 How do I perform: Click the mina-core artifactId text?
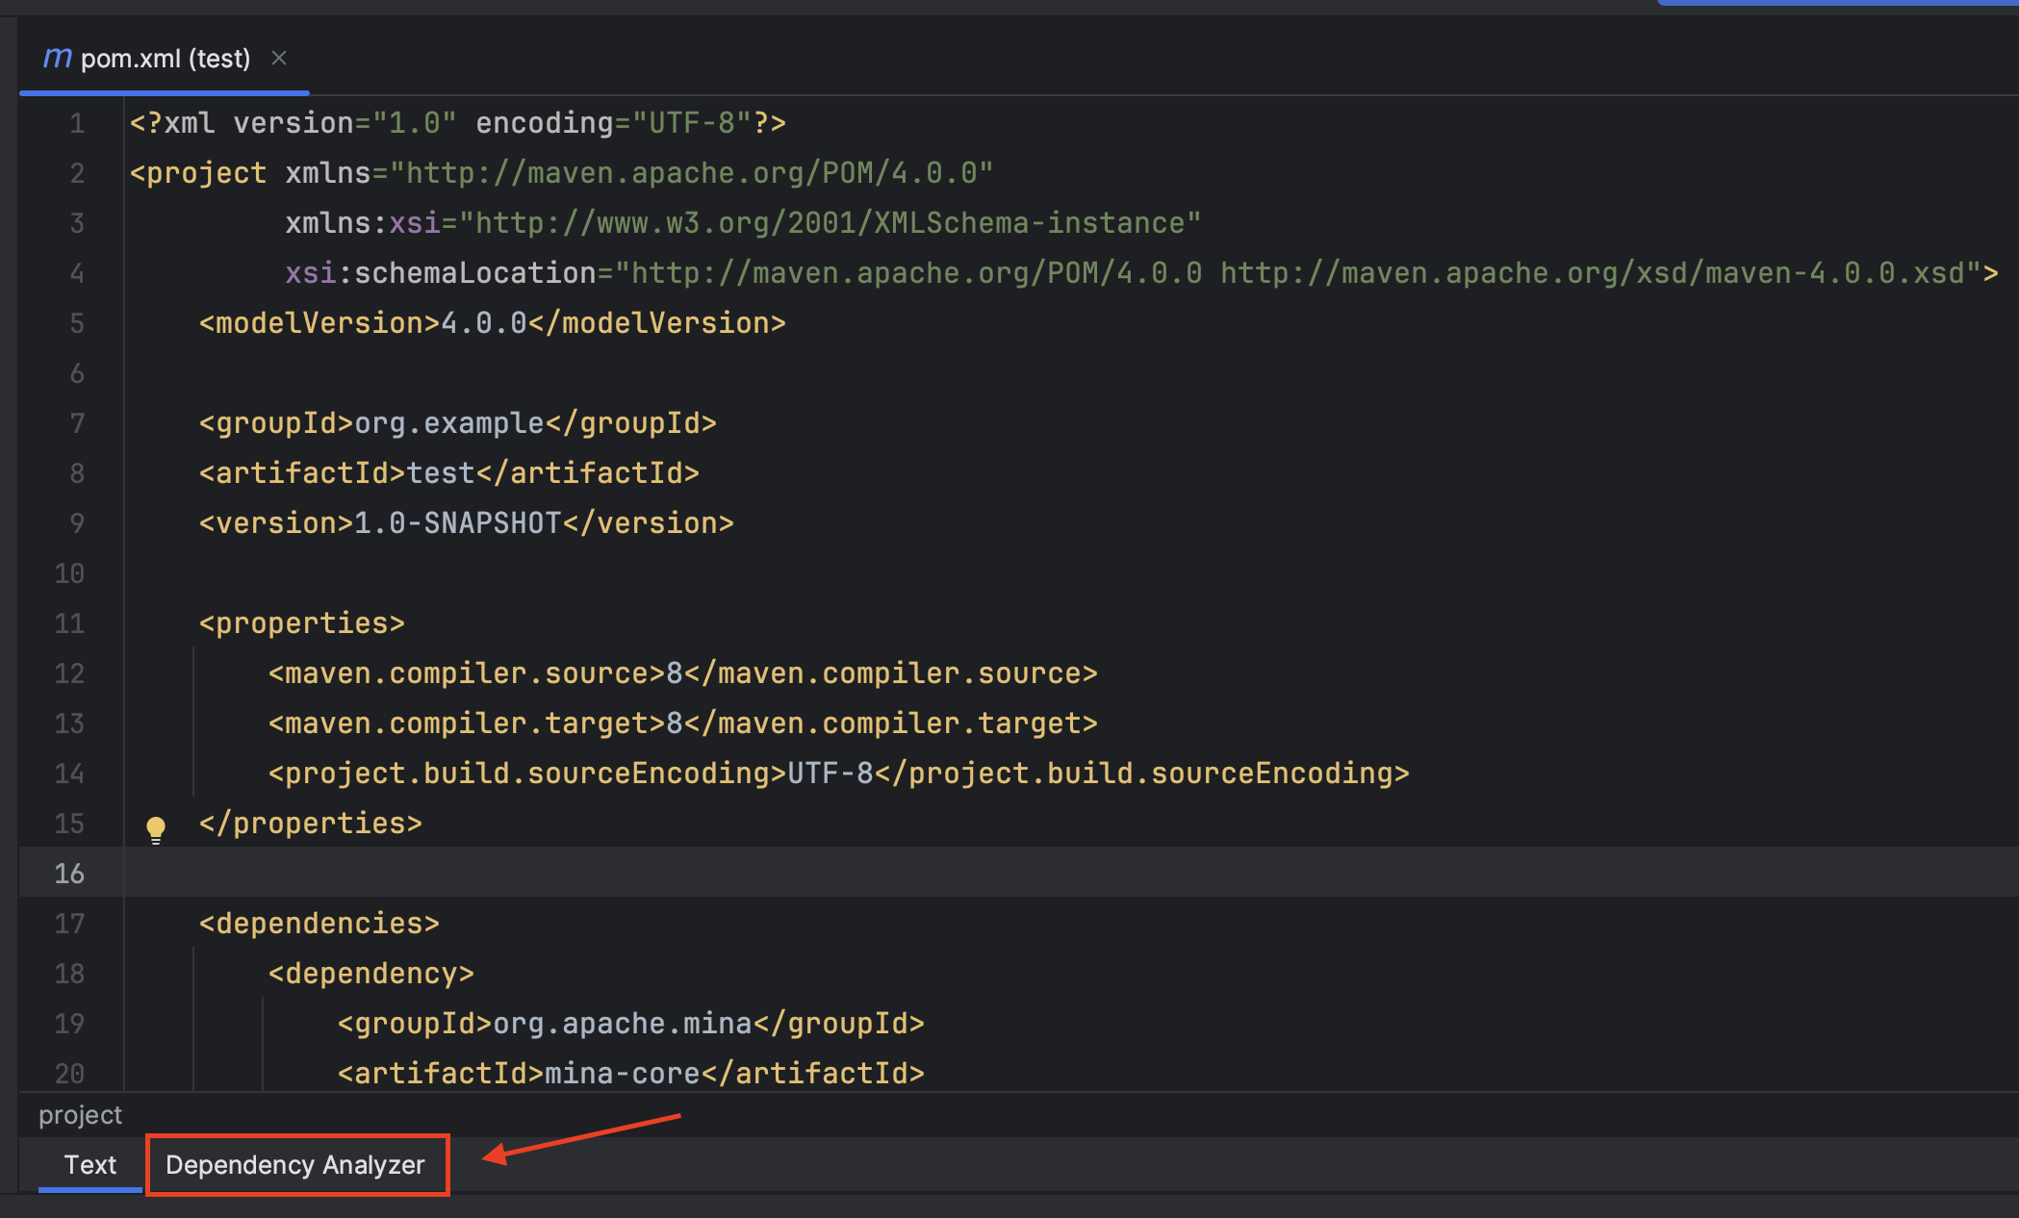point(622,1074)
